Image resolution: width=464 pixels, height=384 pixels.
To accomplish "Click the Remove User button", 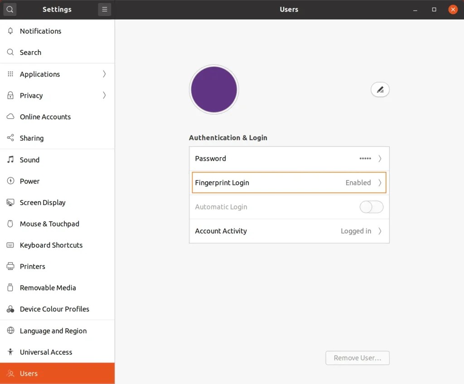I will tap(357, 358).
